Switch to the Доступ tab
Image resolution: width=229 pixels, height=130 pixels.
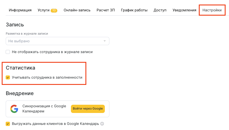pyautogui.click(x=160, y=10)
